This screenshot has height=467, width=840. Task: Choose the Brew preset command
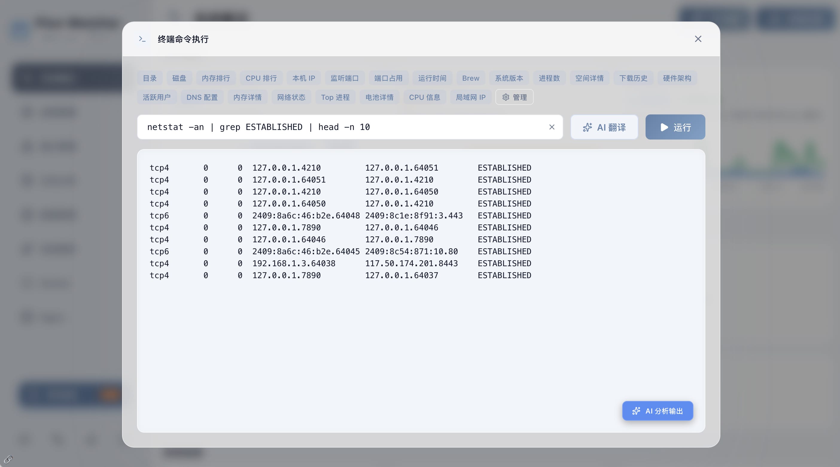click(471, 78)
